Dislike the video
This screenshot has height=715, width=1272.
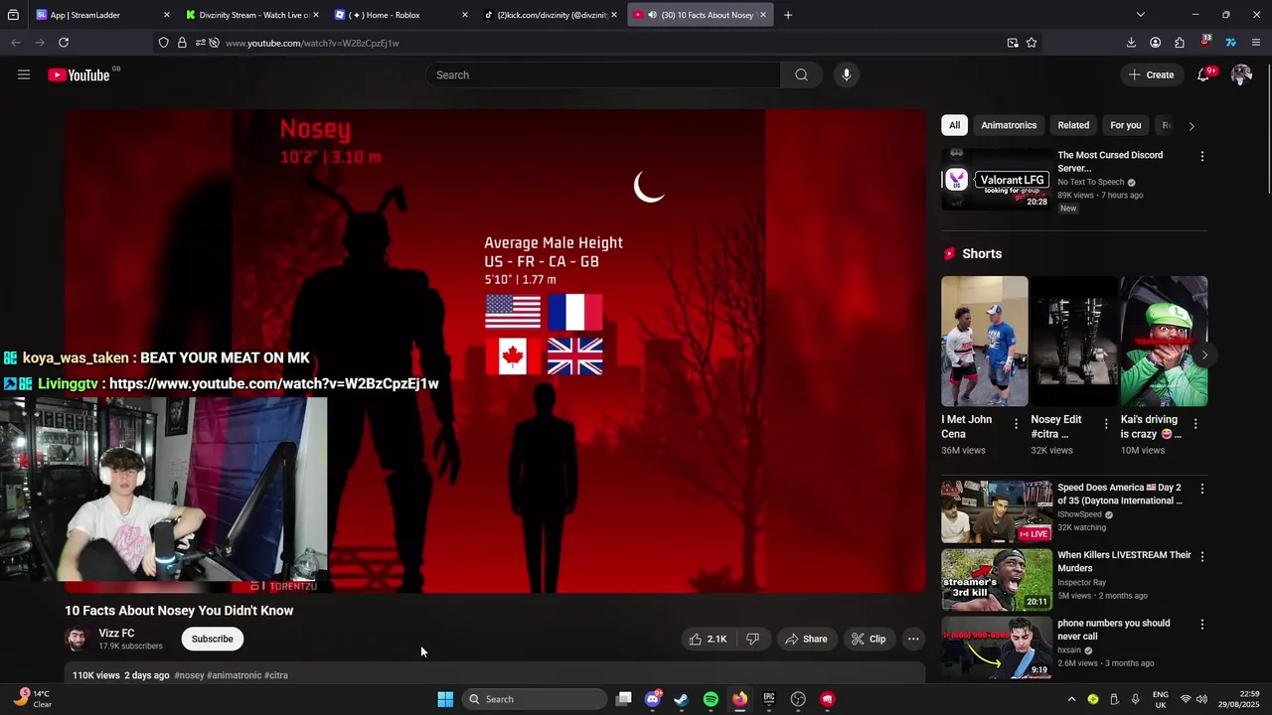tap(752, 639)
